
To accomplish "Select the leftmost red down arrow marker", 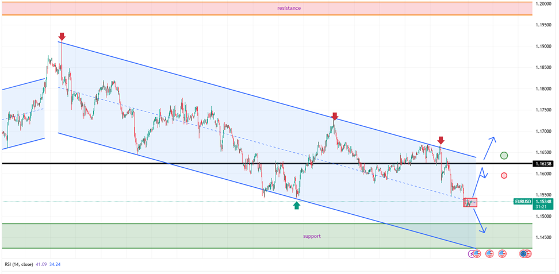I will 62,37.
